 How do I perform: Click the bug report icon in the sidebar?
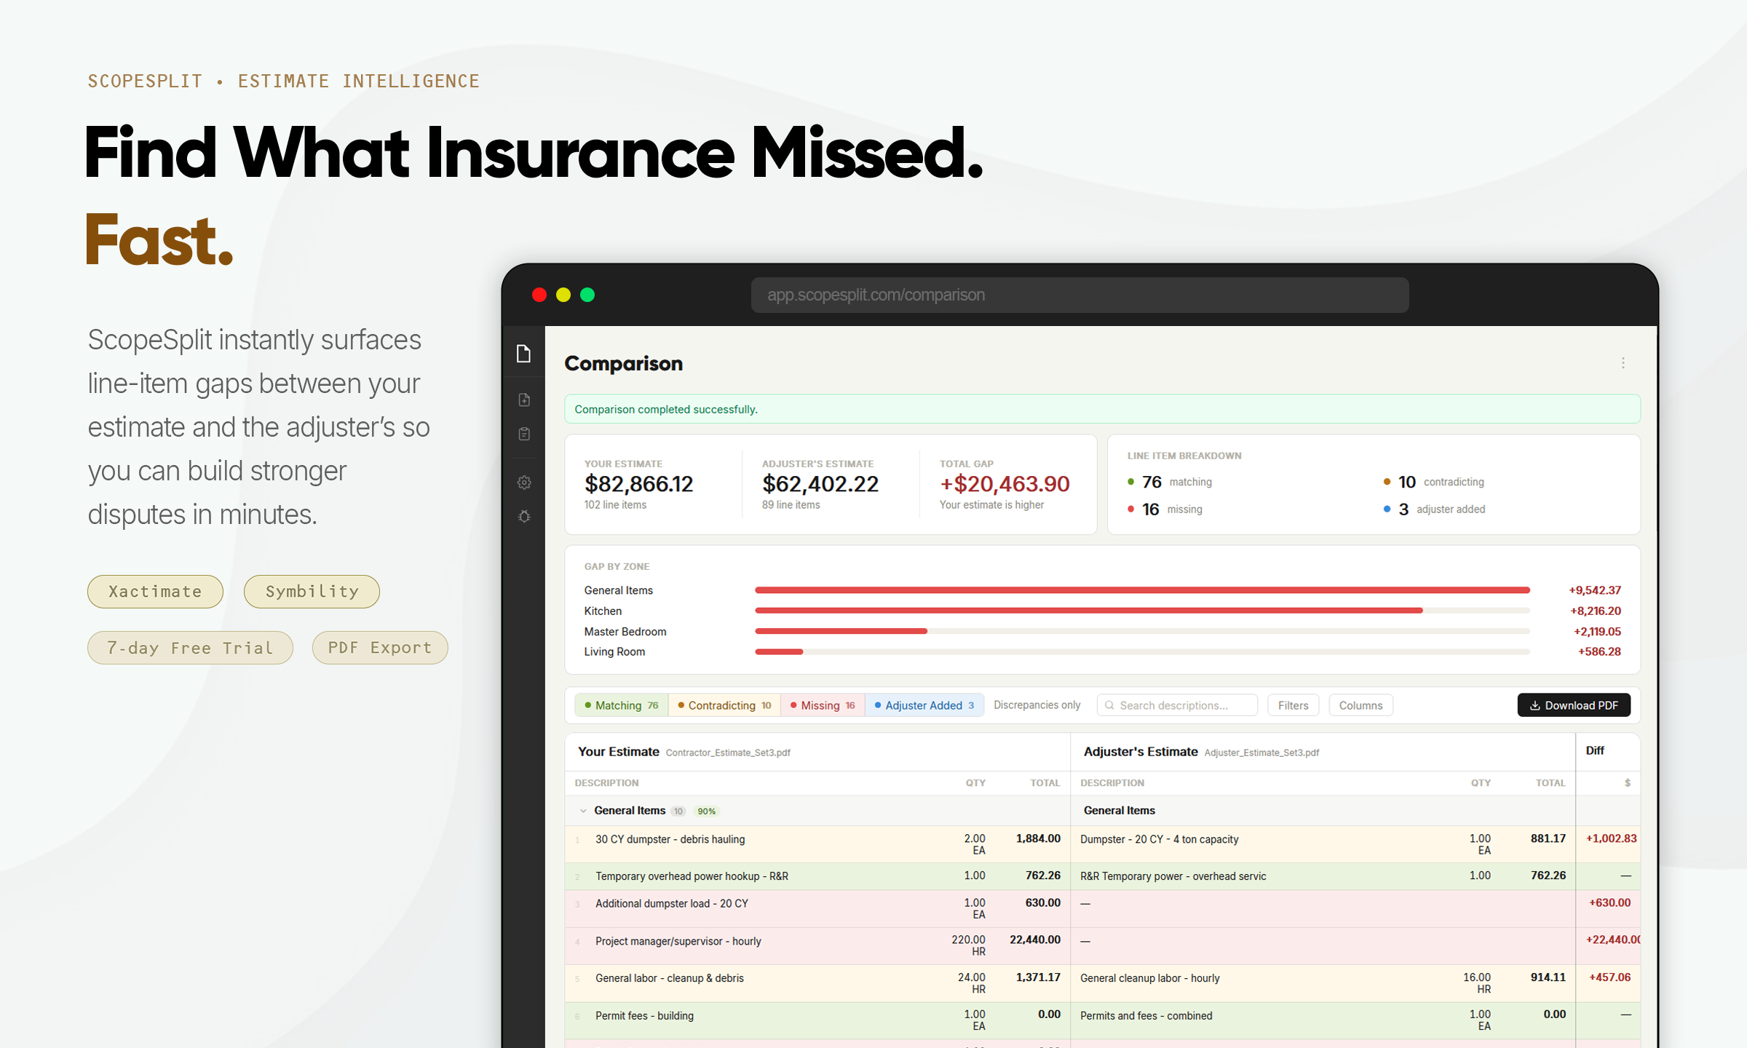tap(524, 517)
